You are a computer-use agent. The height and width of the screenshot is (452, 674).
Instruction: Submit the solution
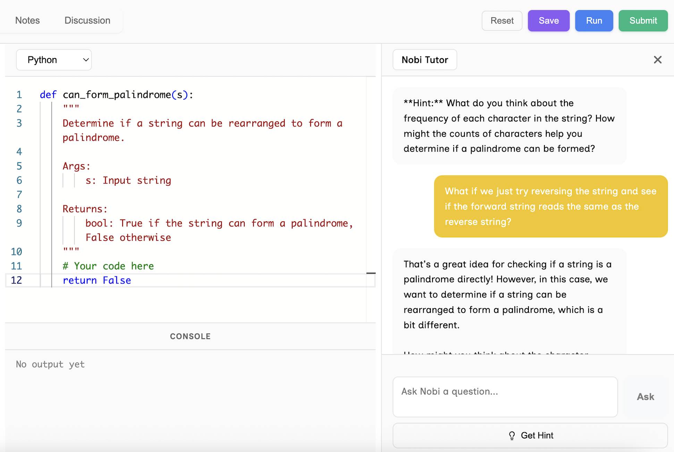[643, 21]
